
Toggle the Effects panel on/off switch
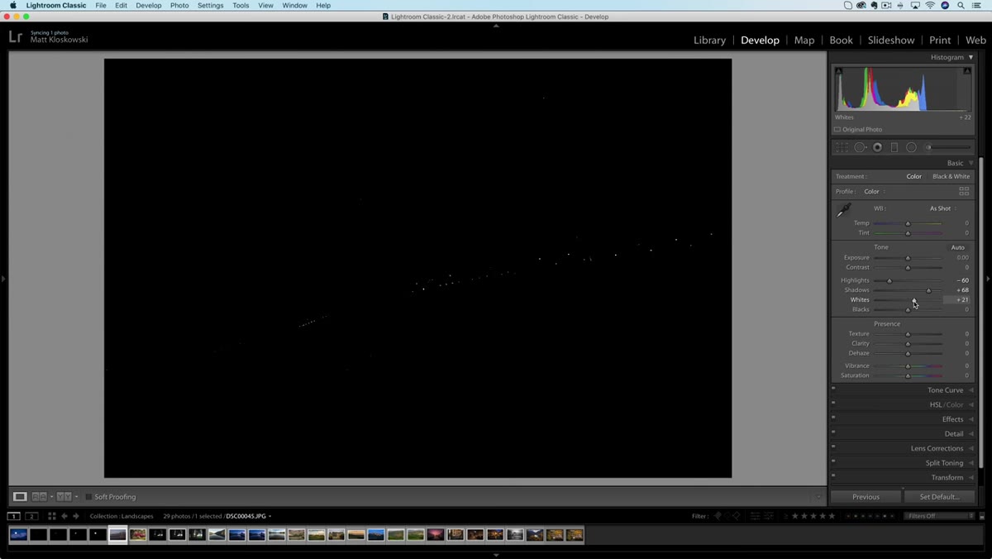tap(833, 417)
